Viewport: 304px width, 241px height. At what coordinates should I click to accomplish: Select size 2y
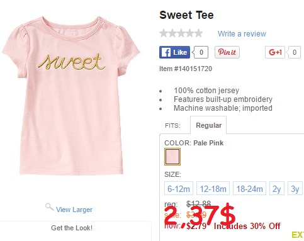(277, 189)
